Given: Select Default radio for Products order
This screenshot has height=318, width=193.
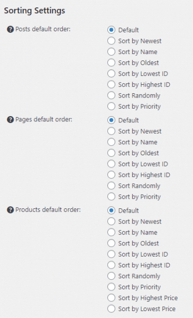Looking at the screenshot, I should click(111, 210).
